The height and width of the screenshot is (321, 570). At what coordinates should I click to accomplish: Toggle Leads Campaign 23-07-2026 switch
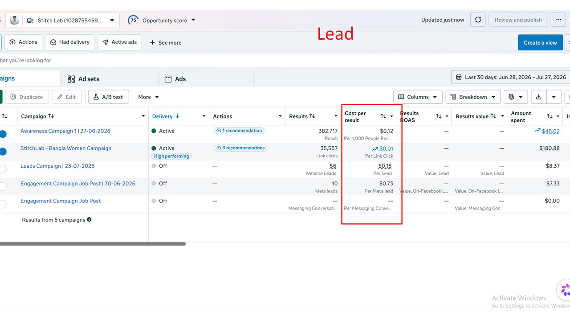(x=3, y=169)
